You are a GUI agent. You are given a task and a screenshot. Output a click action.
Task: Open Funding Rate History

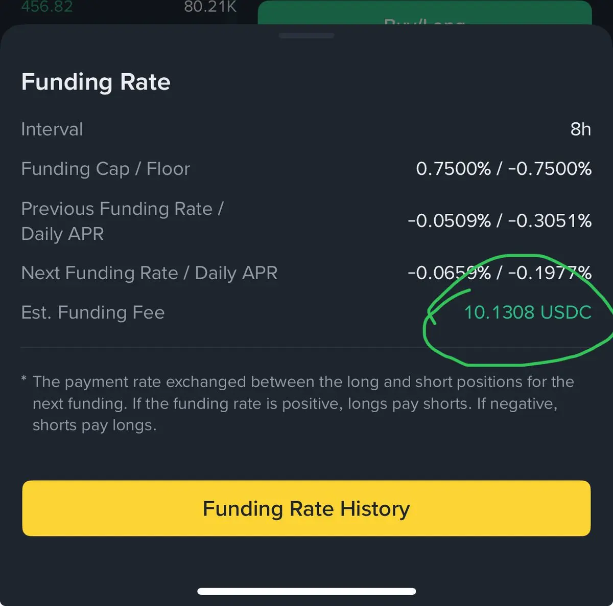click(306, 508)
